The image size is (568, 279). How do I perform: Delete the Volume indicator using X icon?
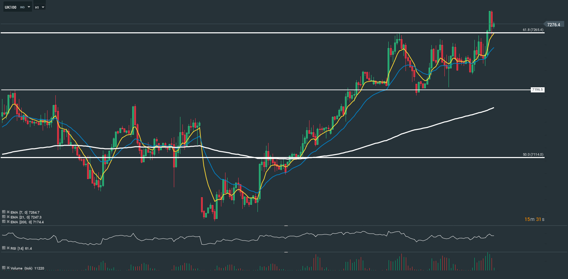click(x=8, y=268)
